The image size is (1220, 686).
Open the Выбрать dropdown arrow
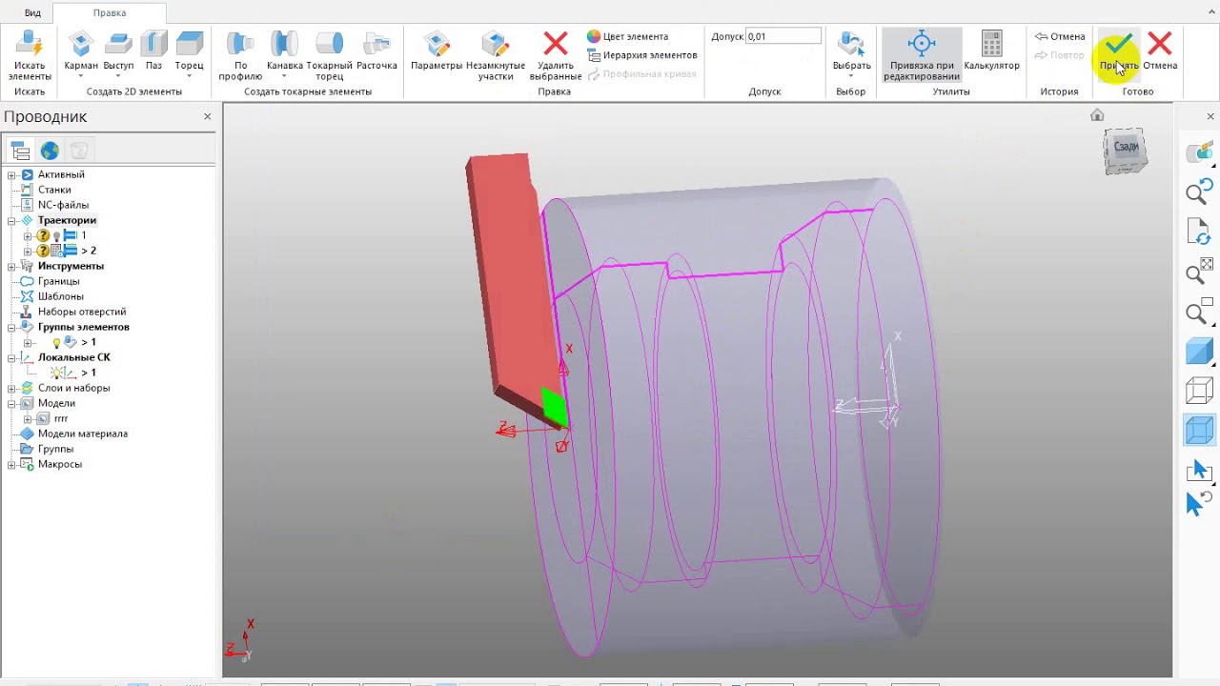click(x=851, y=76)
